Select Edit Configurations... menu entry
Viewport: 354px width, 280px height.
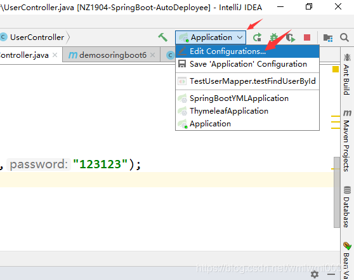[x=247, y=51]
